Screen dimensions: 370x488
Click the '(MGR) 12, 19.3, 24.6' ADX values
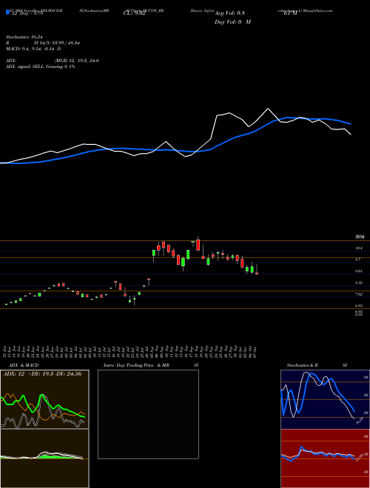(77, 61)
